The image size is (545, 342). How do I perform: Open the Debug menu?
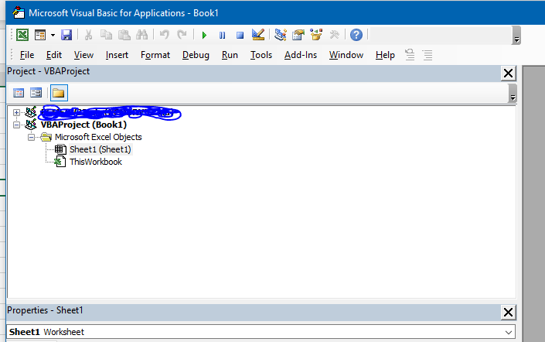[196, 55]
